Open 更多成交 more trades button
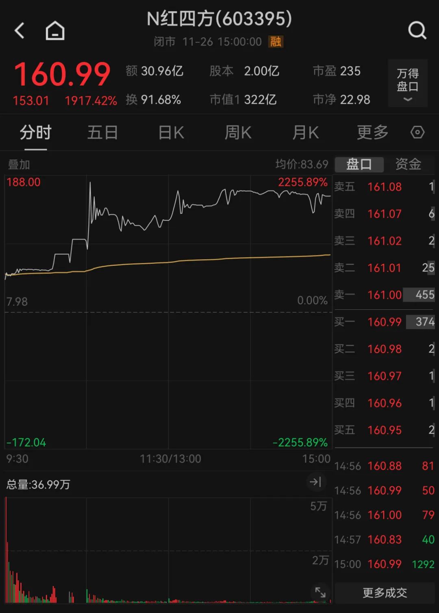 pyautogui.click(x=385, y=593)
